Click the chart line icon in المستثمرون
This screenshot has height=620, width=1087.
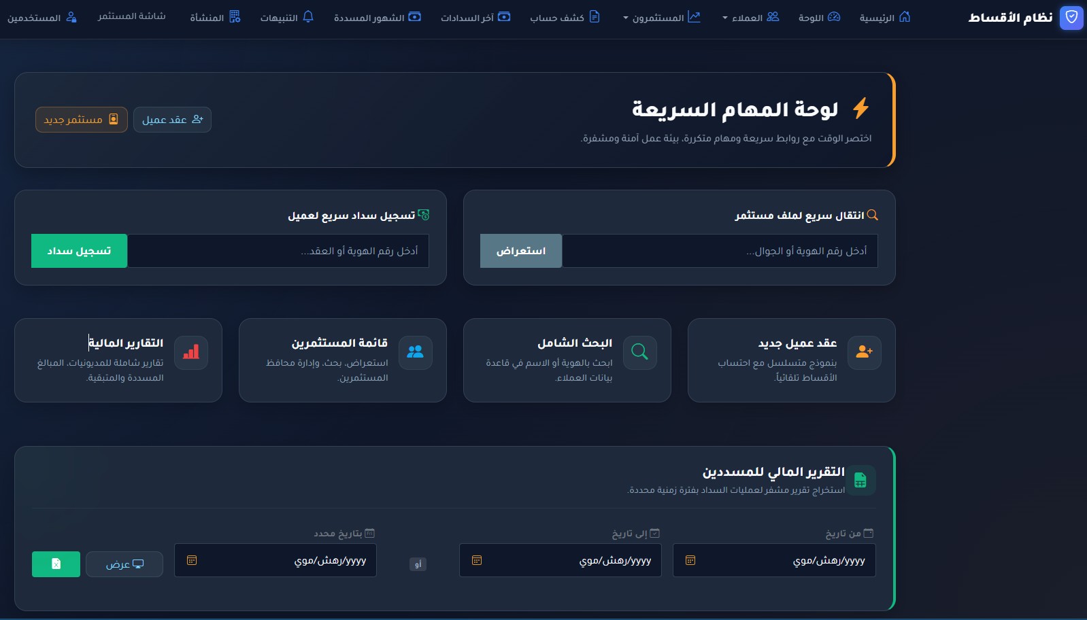694,16
